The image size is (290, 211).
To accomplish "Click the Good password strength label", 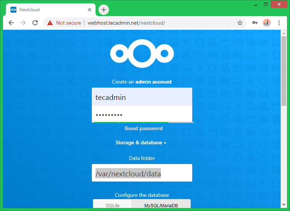I will tap(144, 128).
